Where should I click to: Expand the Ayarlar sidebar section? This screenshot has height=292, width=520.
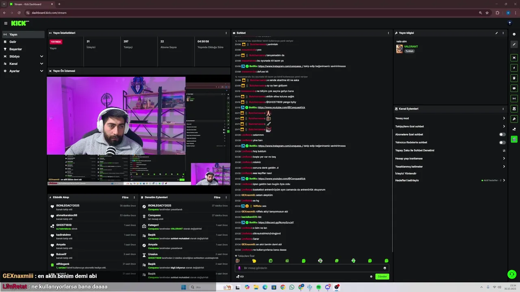pos(41,71)
